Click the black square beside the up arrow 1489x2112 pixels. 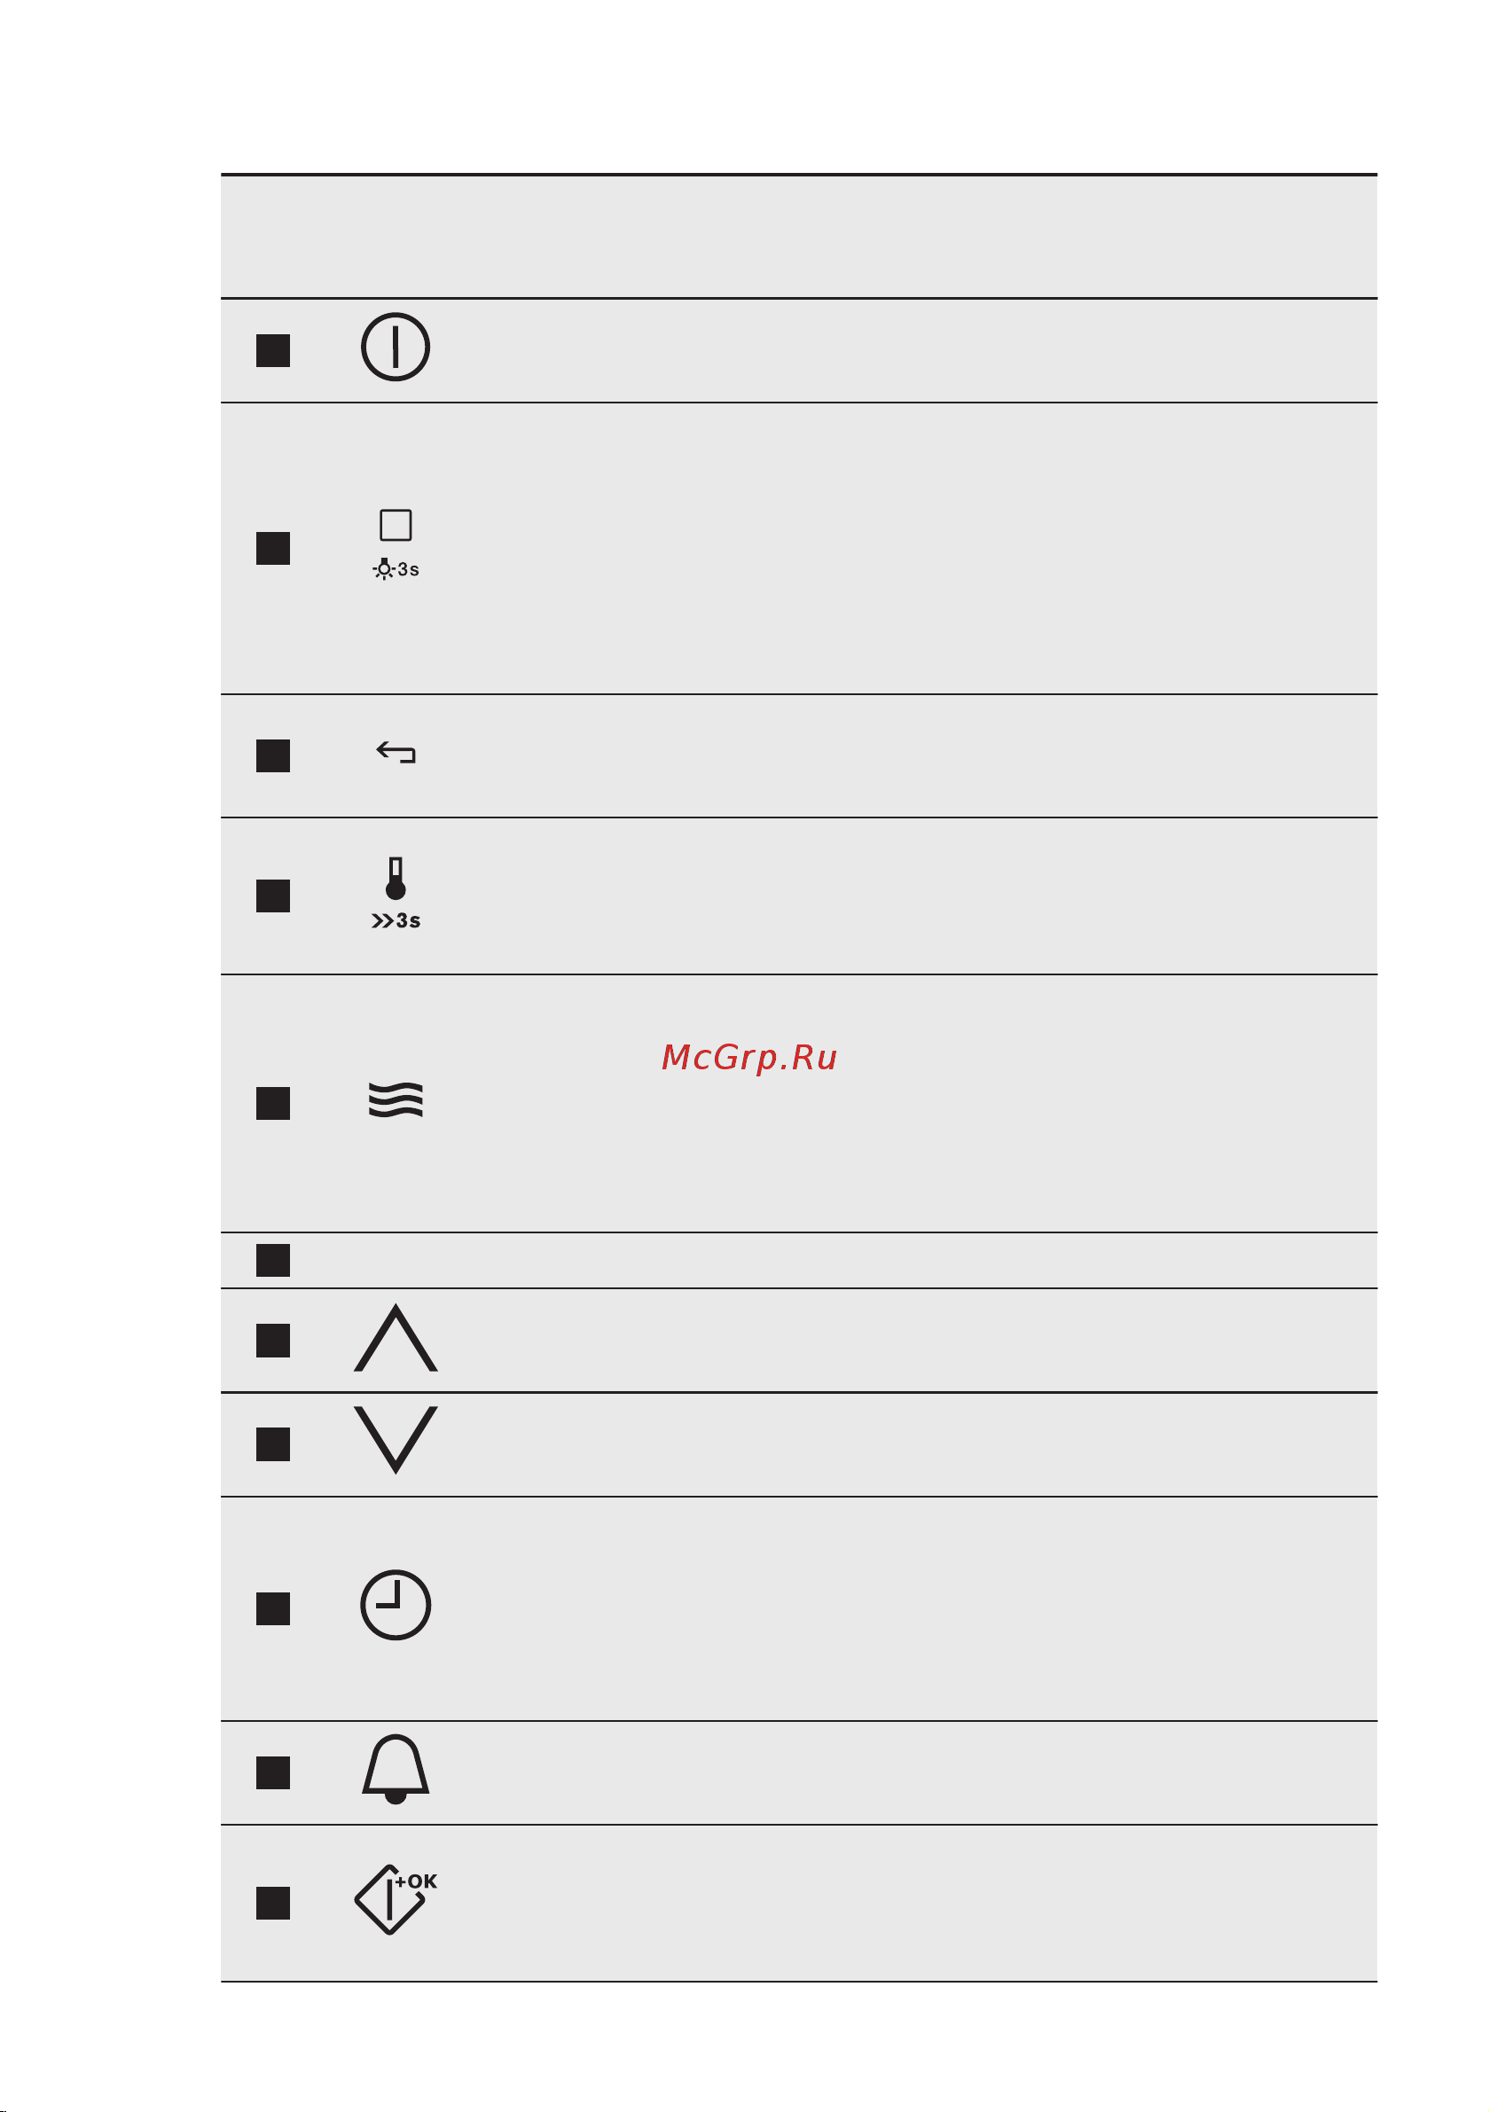[273, 1342]
